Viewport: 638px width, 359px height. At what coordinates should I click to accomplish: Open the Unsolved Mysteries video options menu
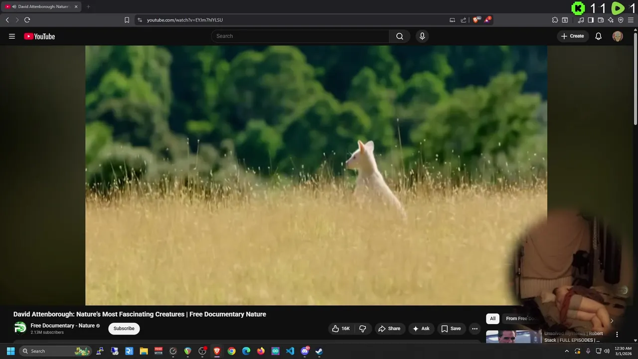[x=617, y=335]
